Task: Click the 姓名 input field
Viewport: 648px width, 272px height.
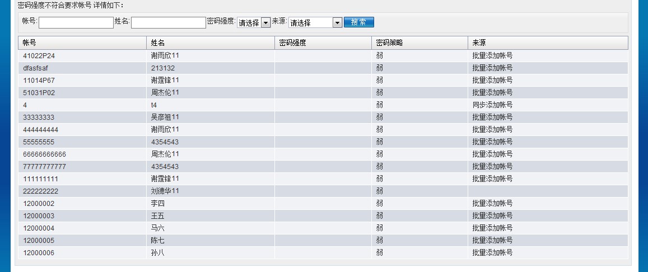Action: point(168,22)
